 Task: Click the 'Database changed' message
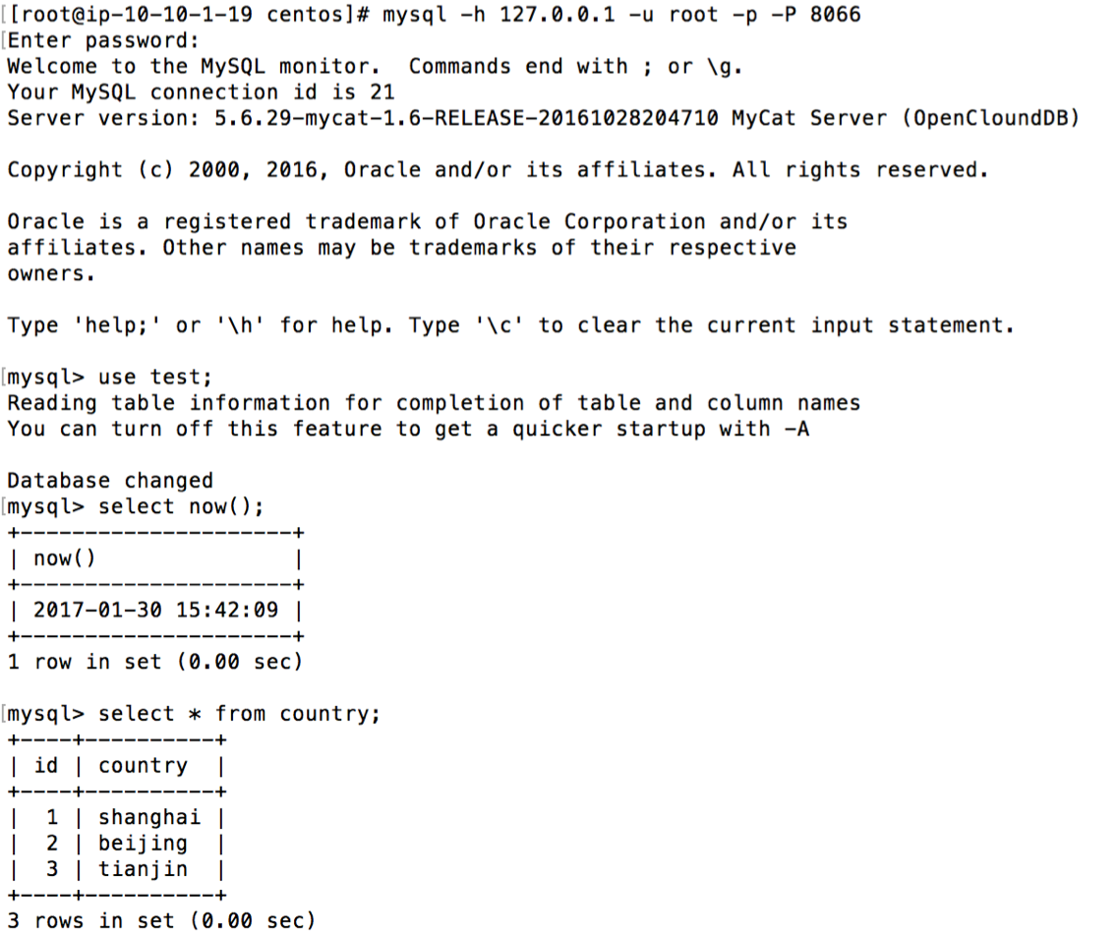110,481
